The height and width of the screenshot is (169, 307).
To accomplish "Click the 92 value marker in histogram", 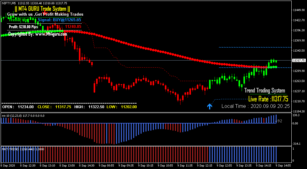I will tap(280, 121).
